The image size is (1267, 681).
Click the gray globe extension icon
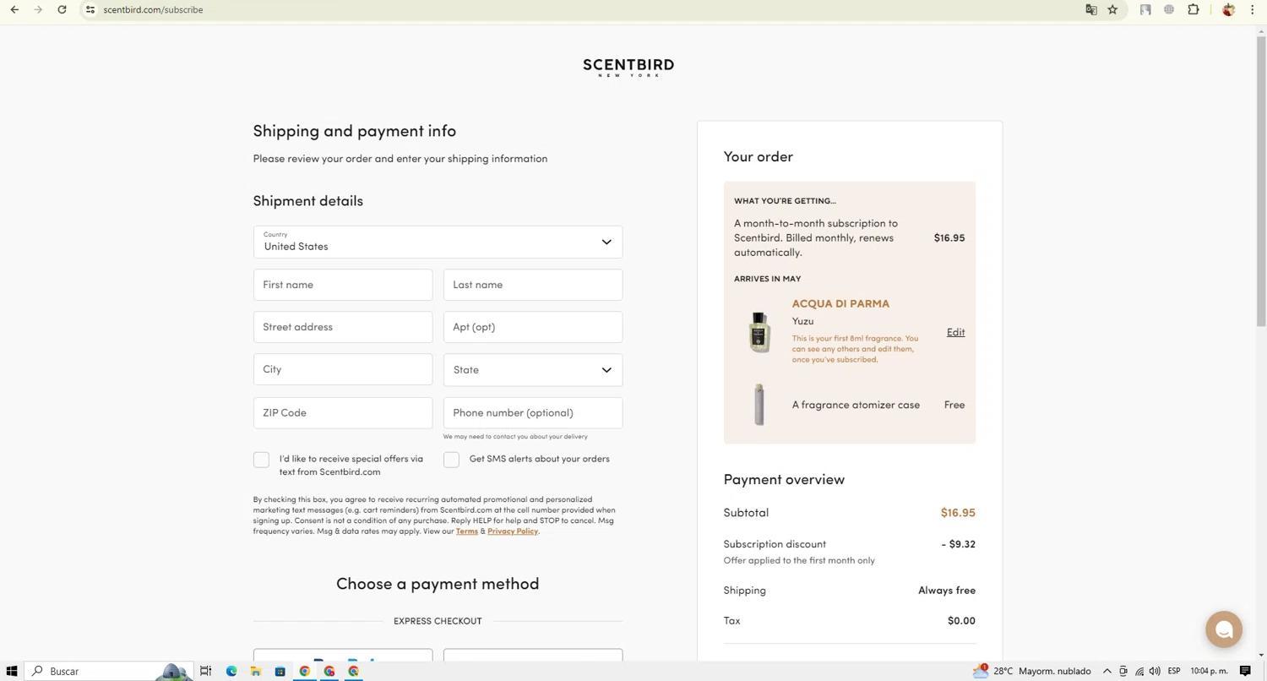[1169, 9]
